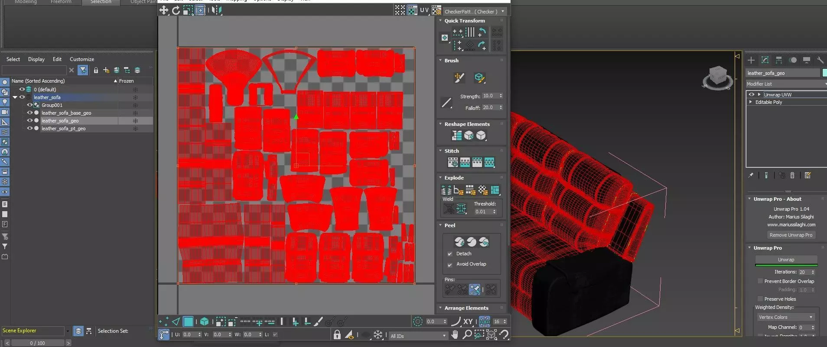Select the Rotate tool in UV editor toolbar
Viewport: 827px width, 347px height.
tap(176, 10)
